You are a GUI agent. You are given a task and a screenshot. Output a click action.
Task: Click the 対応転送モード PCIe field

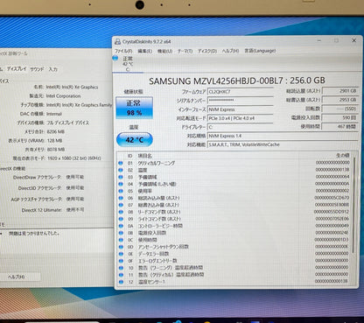click(x=240, y=118)
